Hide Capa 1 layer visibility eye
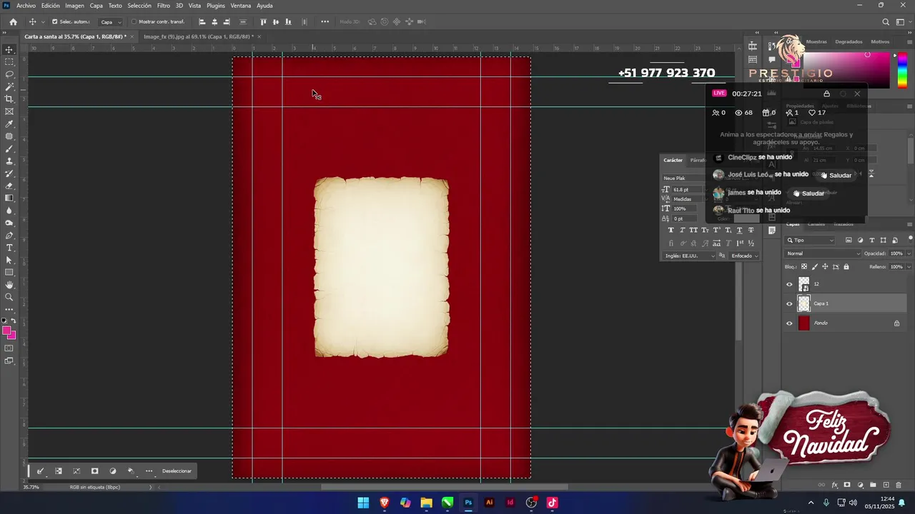 click(x=789, y=303)
